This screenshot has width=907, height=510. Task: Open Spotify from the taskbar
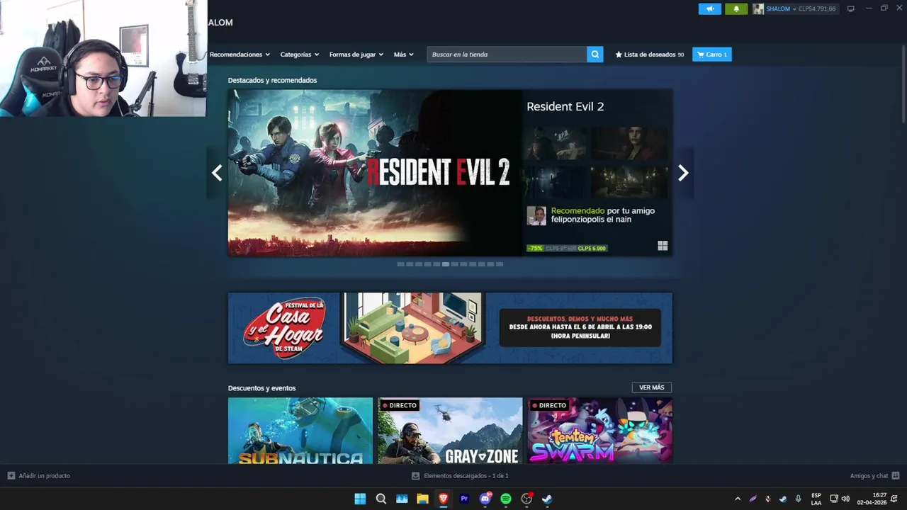pos(506,499)
